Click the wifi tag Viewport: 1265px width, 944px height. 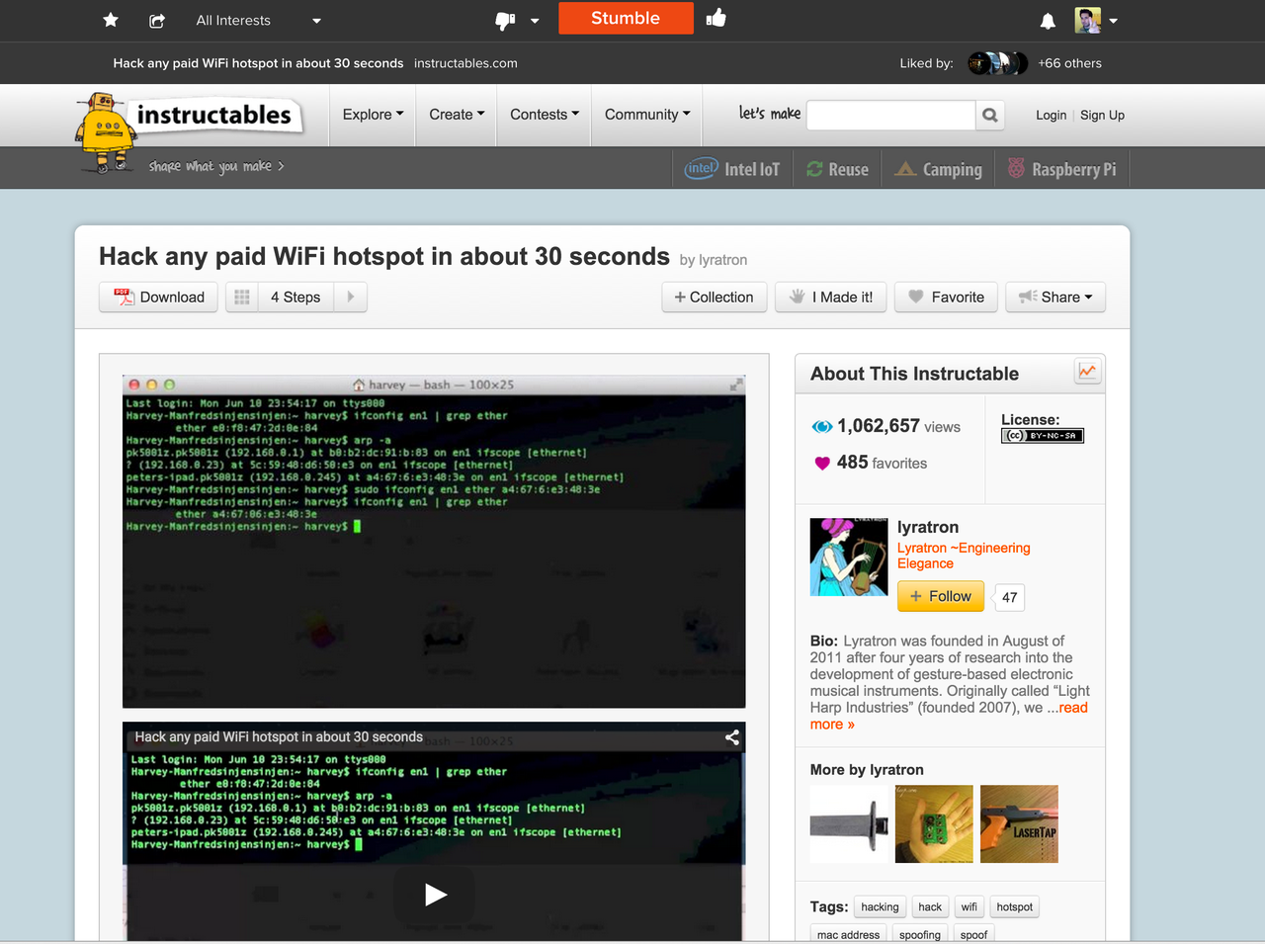(970, 907)
